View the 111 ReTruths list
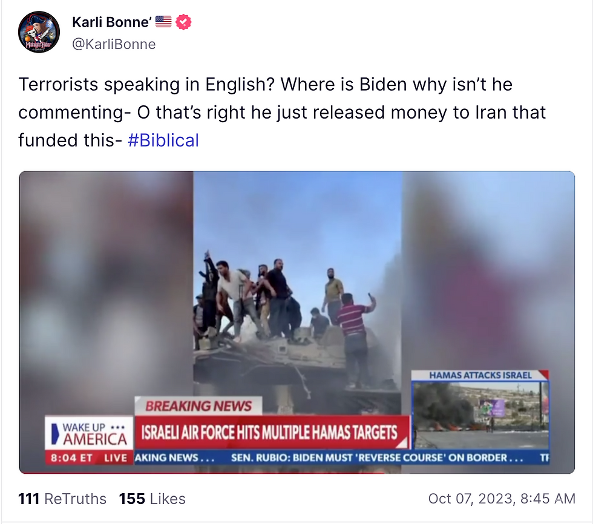The width and height of the screenshot is (593, 524). click(62, 499)
